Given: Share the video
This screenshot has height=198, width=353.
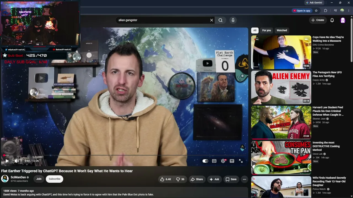Looking at the screenshot, I should click(x=197, y=179).
